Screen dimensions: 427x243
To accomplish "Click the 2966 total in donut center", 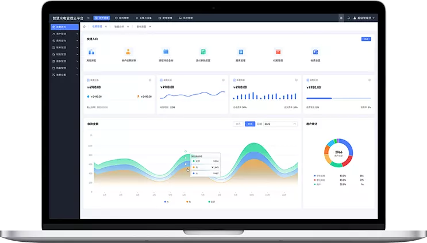I will 338,152.
